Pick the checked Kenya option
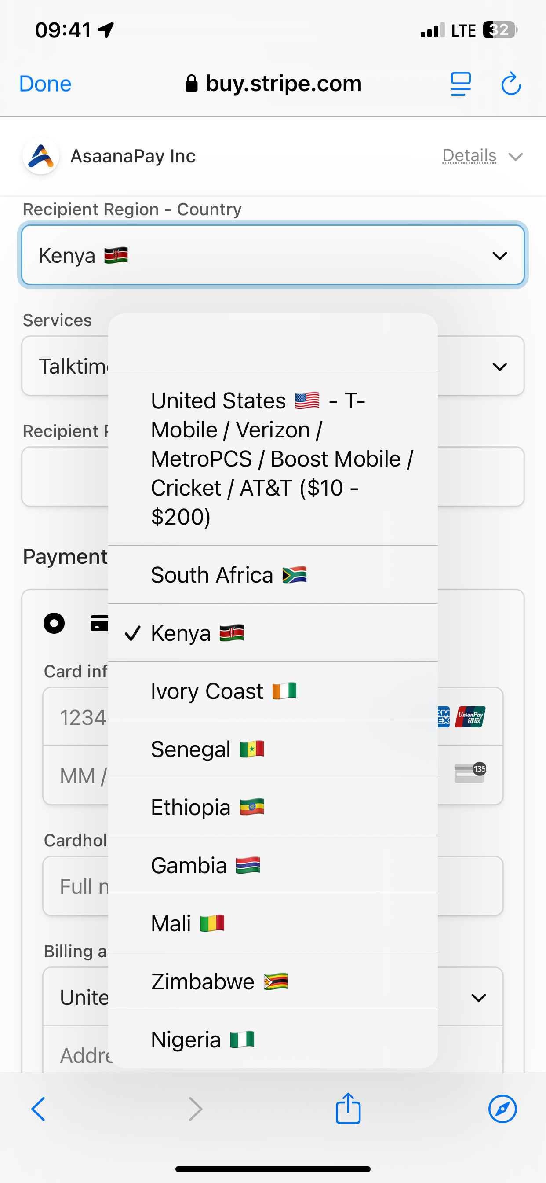The image size is (546, 1183). click(273, 633)
